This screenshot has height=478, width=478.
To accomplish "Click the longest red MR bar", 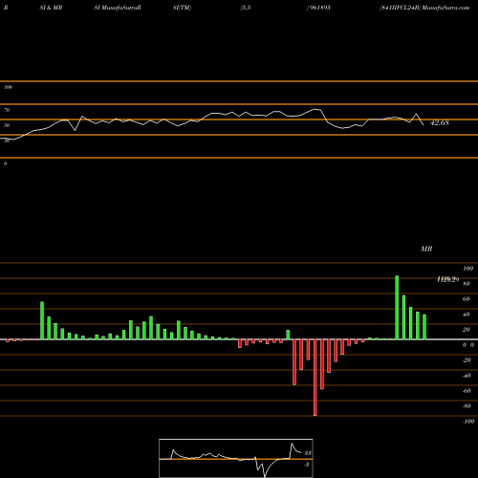I will click(315, 378).
